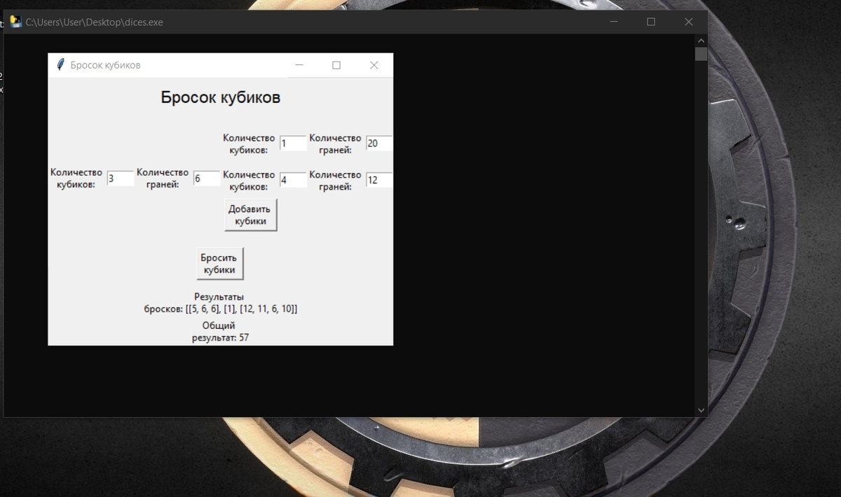Focus the dice count field containing 1
The image size is (841, 497).
pos(293,143)
